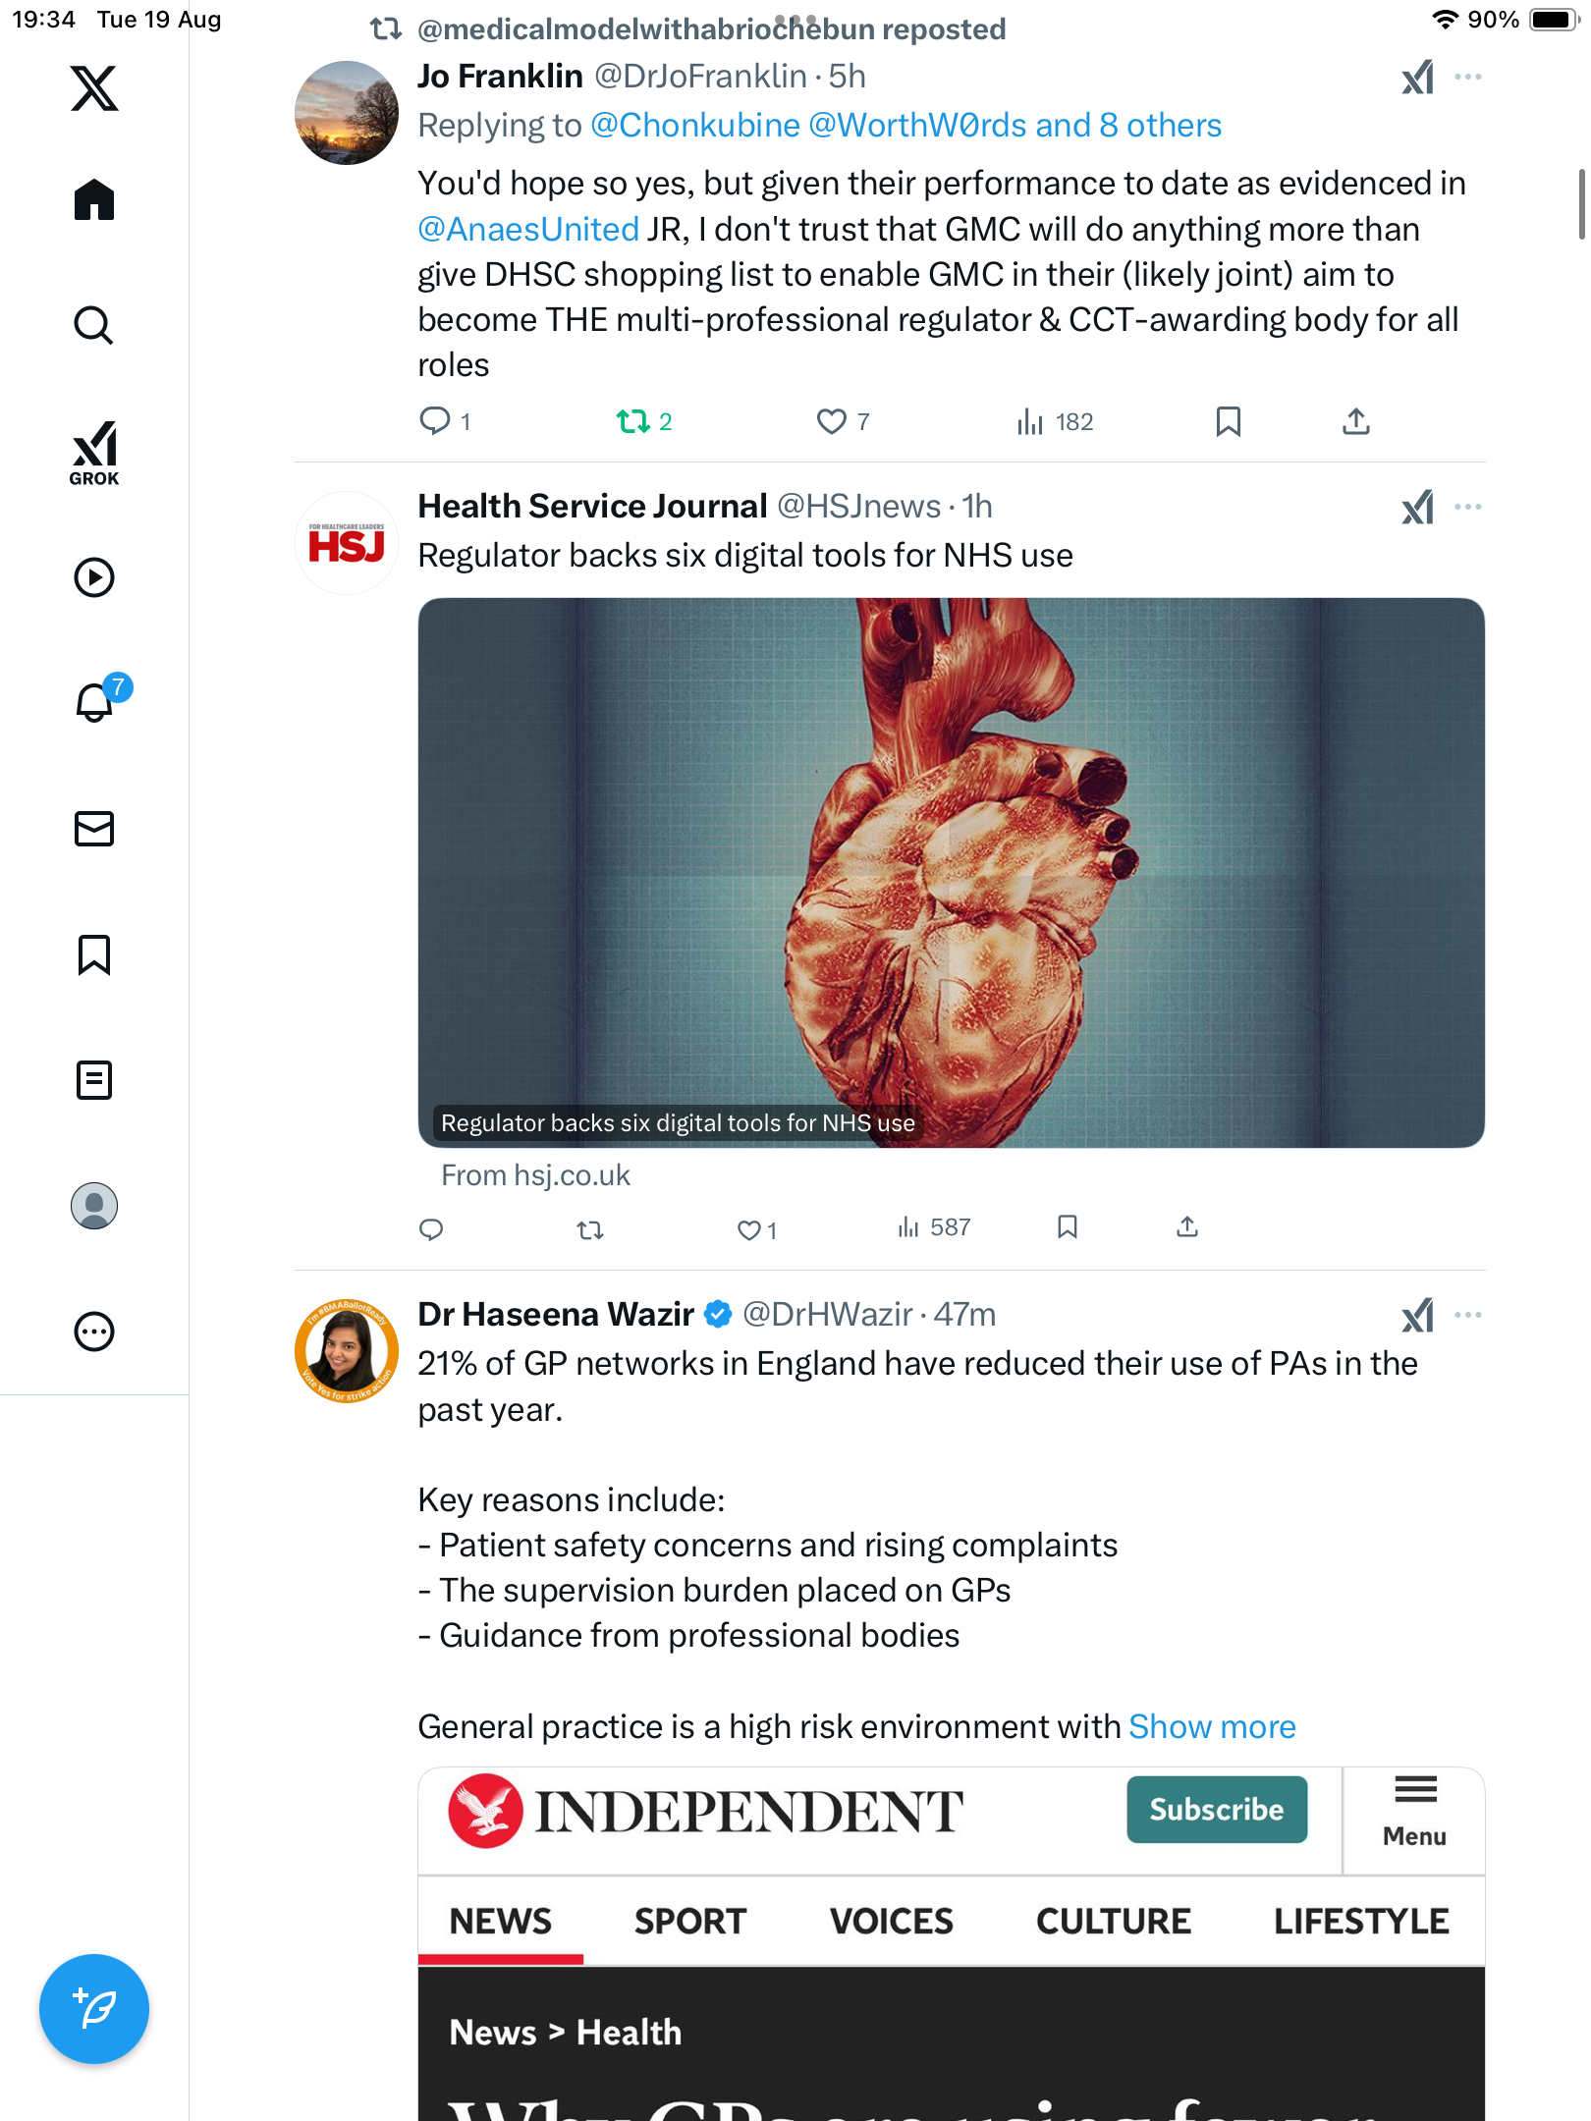
Task: Share Jo Franklin's post
Action: tap(1355, 422)
